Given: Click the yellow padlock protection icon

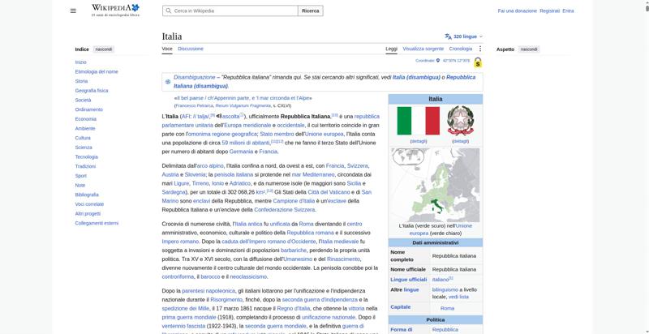Looking at the screenshot, I should pos(478,62).
